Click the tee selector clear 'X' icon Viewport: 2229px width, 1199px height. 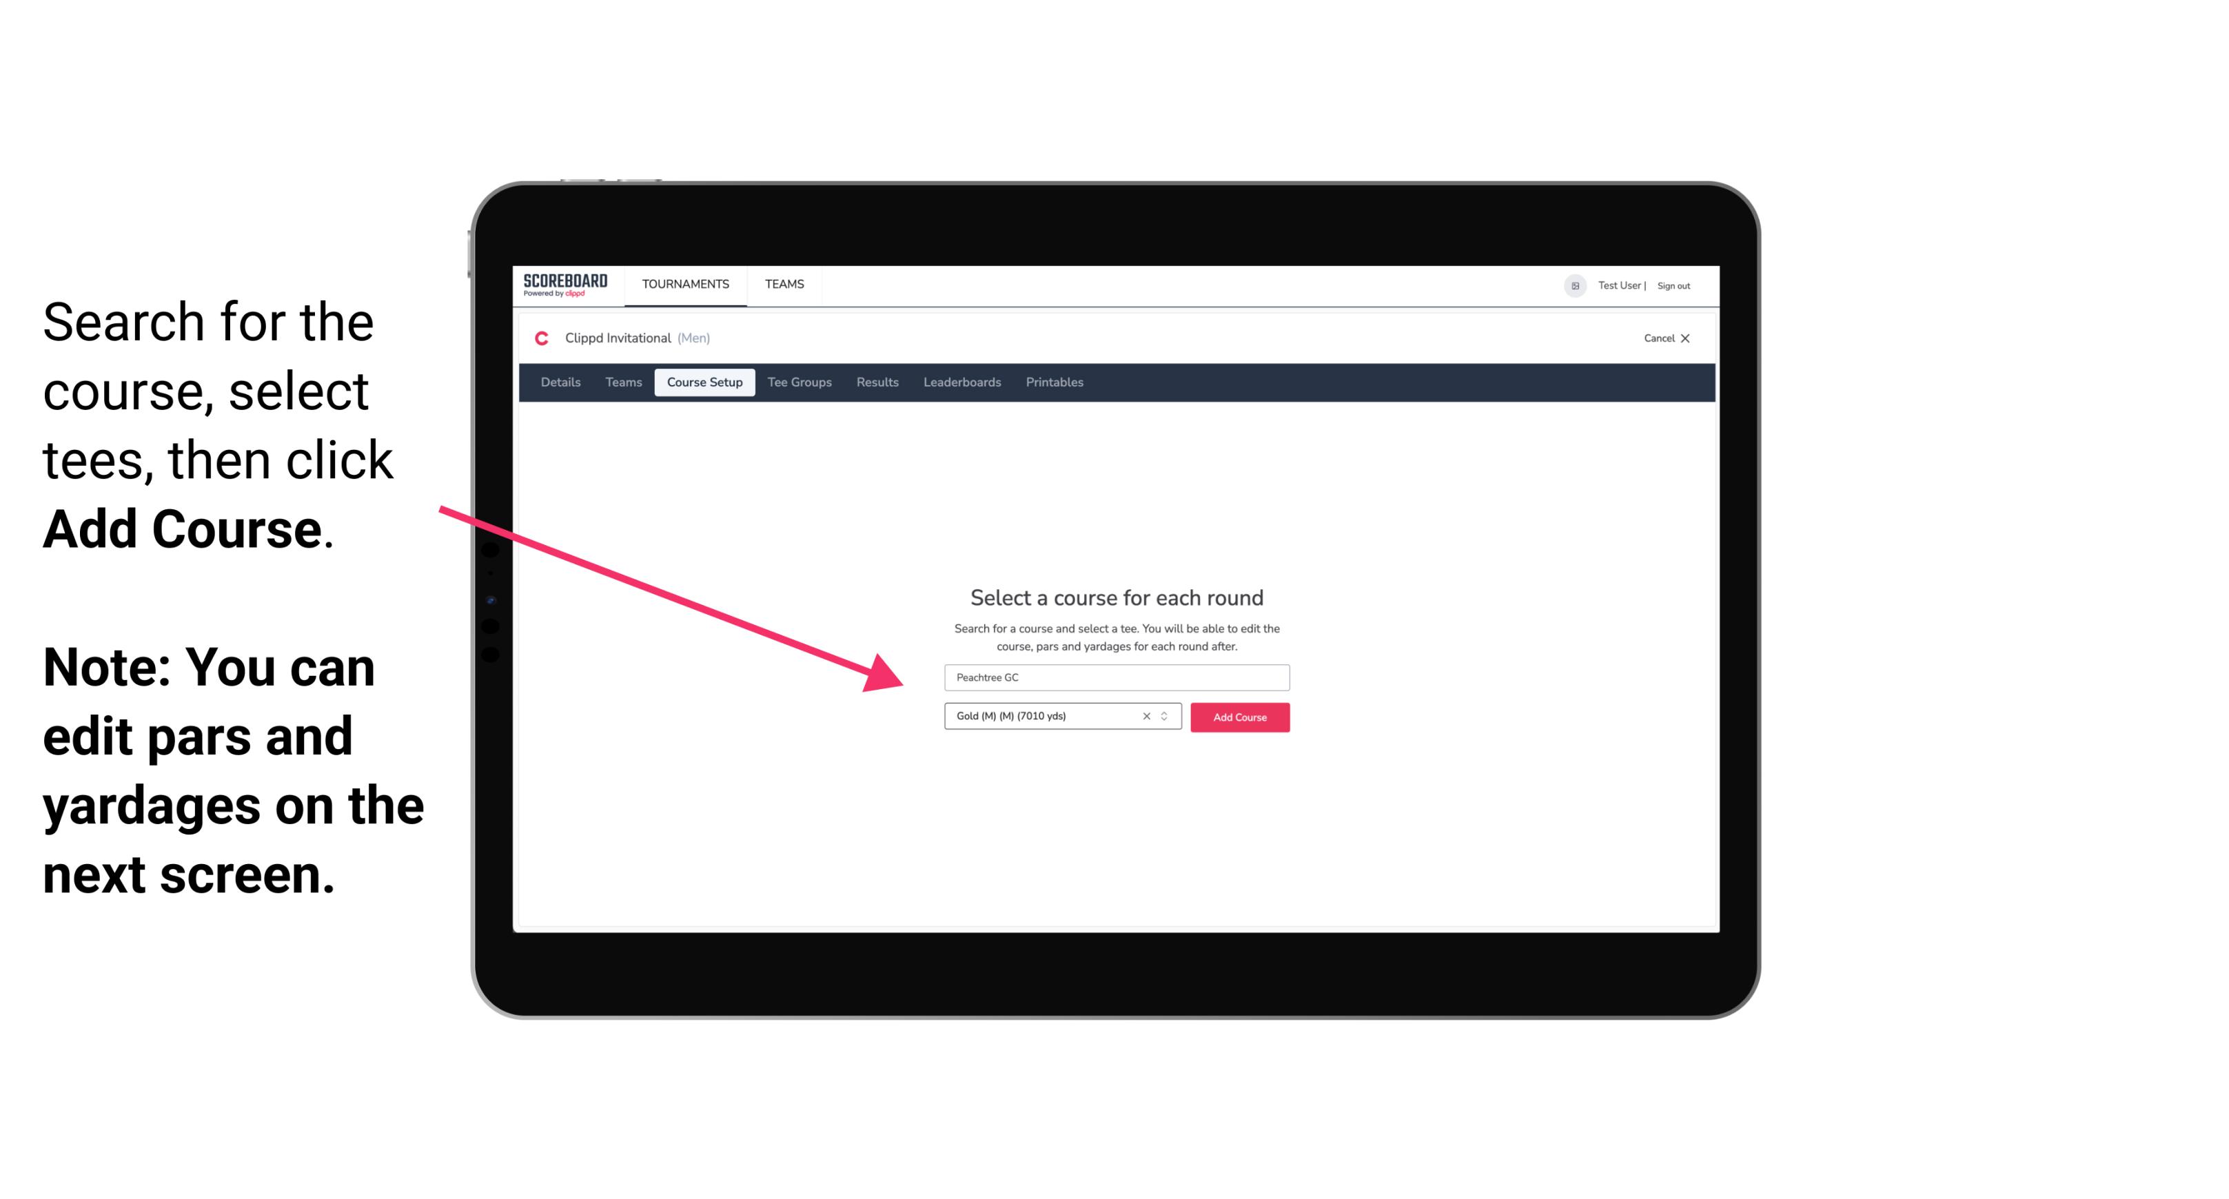pos(1147,716)
